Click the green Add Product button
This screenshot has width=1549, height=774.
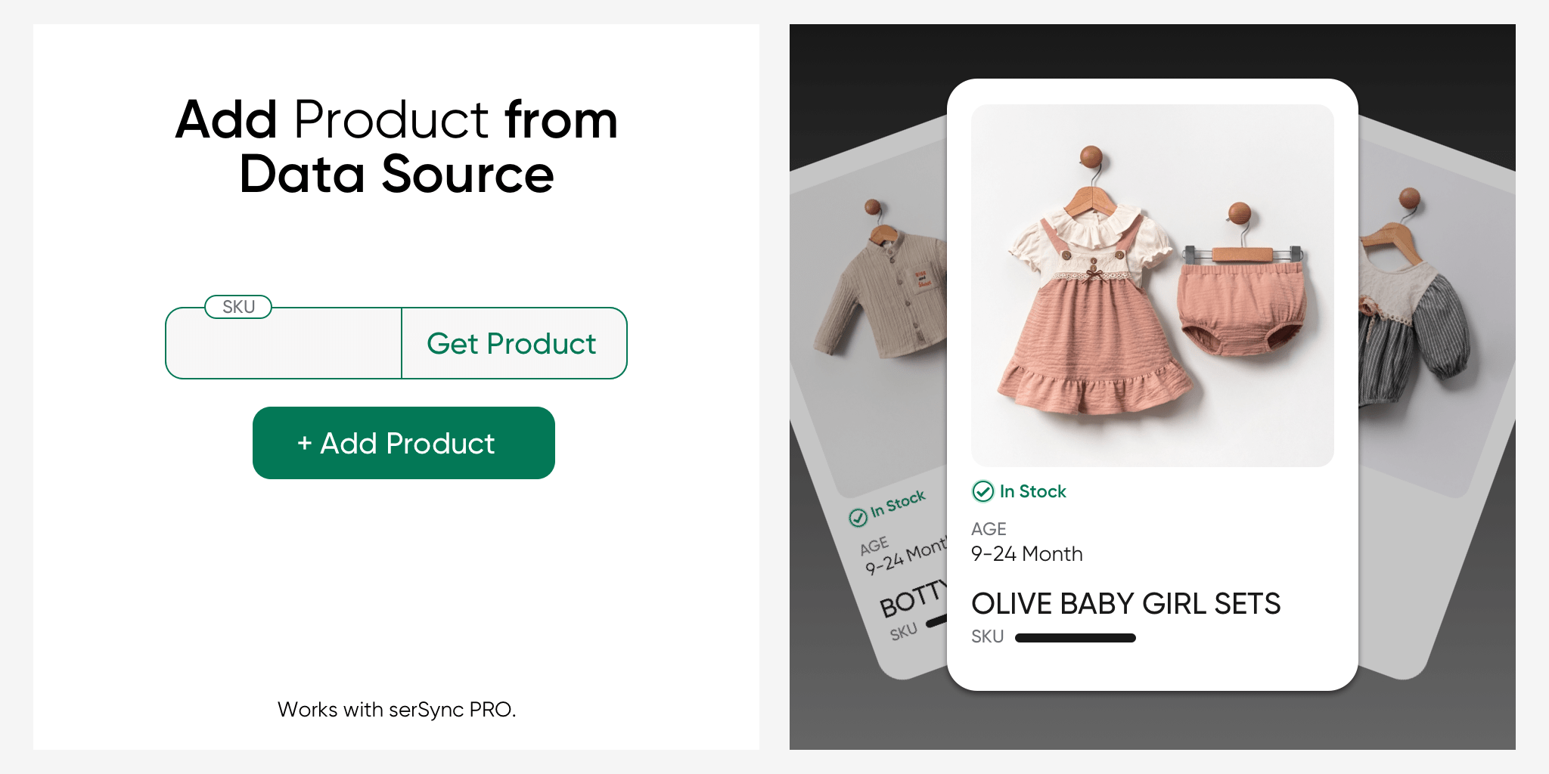(404, 443)
